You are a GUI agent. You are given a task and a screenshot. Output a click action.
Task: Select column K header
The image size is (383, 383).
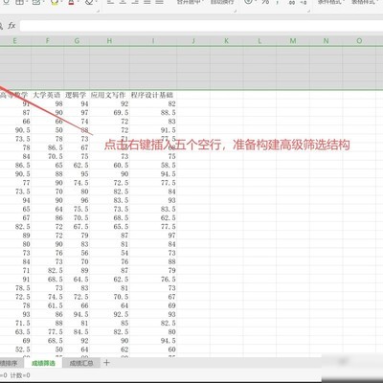[227, 41]
